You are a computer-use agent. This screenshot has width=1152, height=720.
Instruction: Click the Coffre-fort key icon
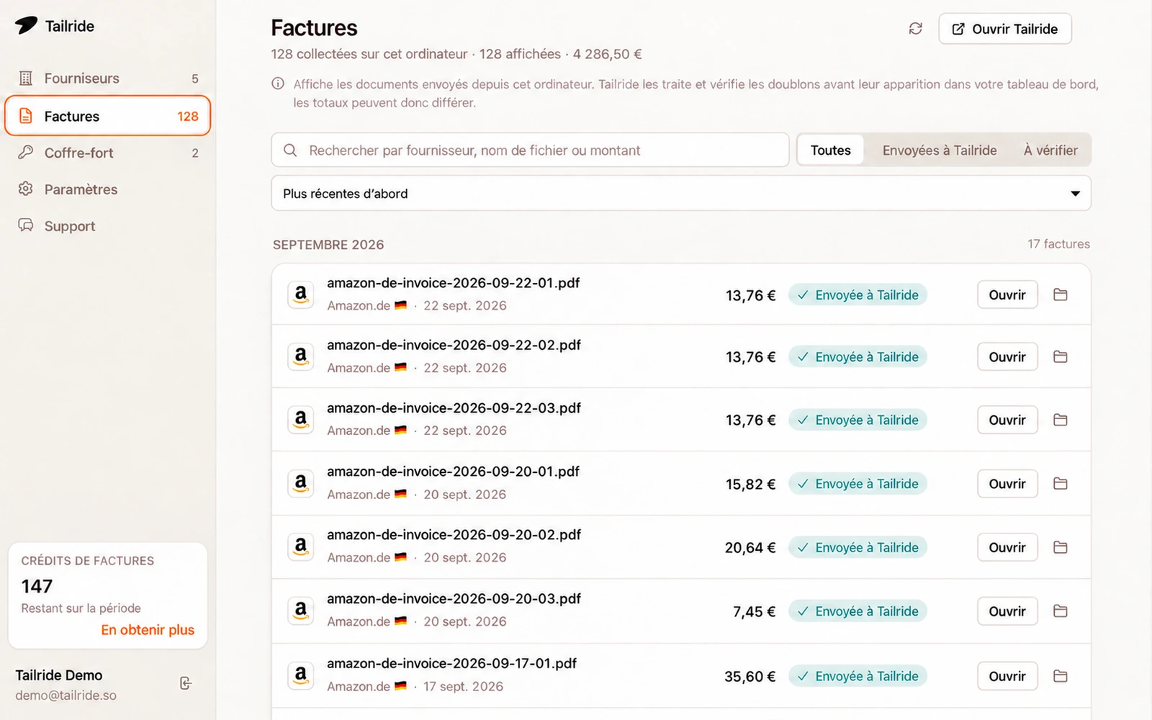tap(26, 152)
